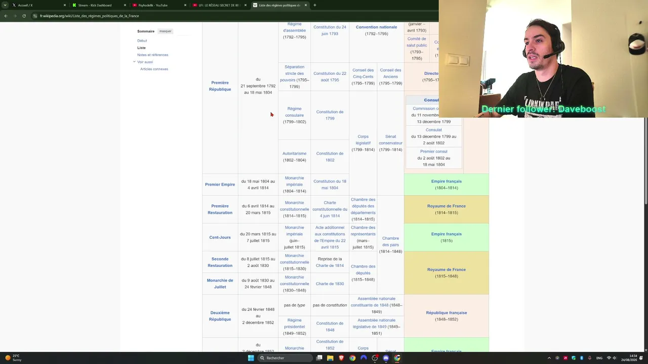Open the Charte constitutionnelle du 4 juin 1814 link
The width and height of the screenshot is (648, 364).
tap(330, 209)
